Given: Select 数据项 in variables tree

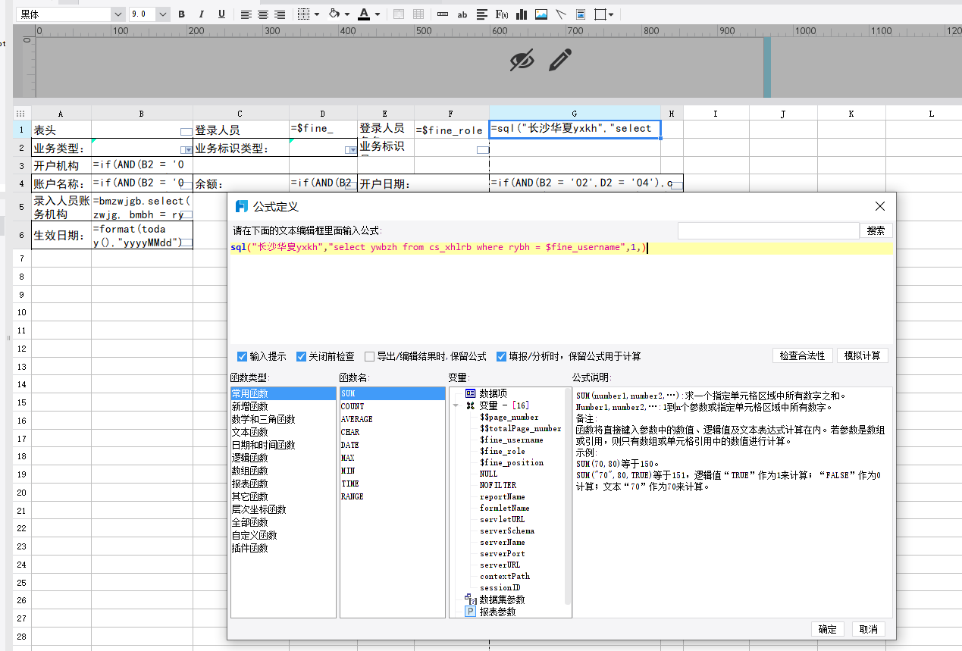Looking at the screenshot, I should (x=494, y=393).
